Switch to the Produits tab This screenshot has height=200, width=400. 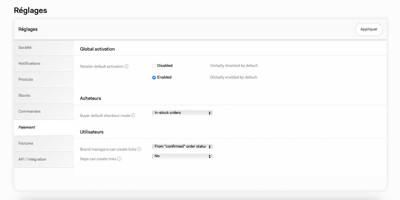tap(44, 80)
